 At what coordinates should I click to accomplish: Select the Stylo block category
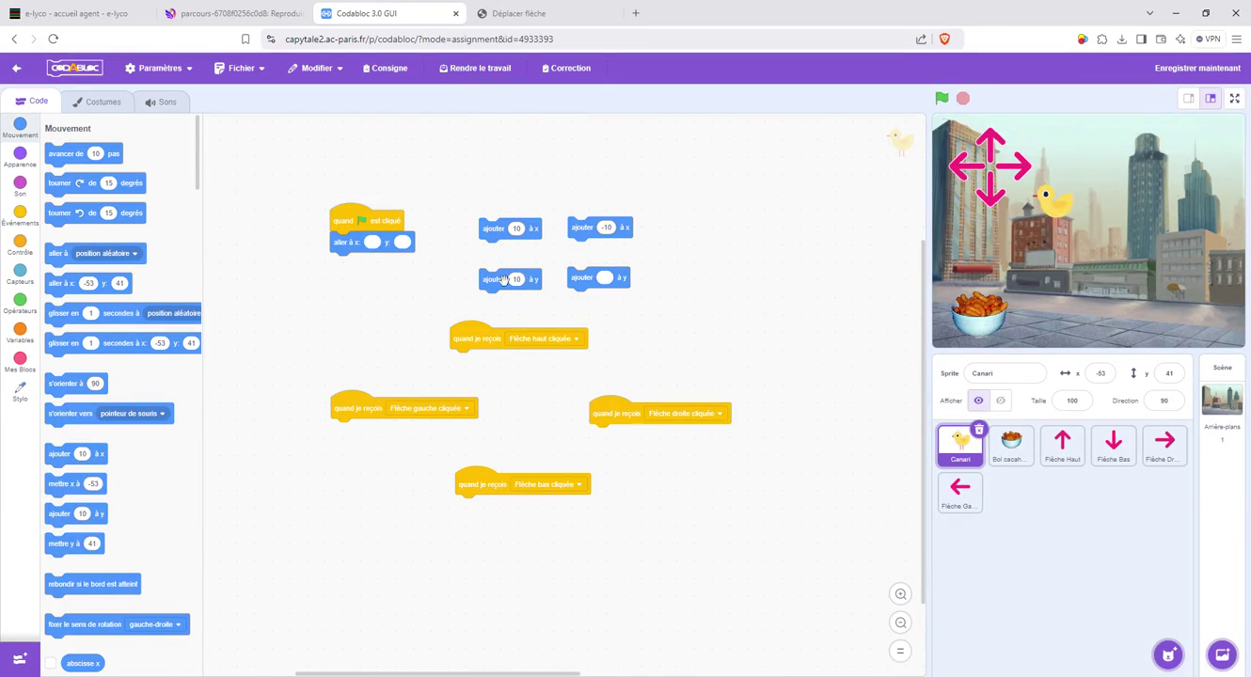coord(20,391)
